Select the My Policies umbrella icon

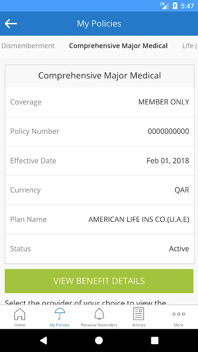click(x=59, y=314)
